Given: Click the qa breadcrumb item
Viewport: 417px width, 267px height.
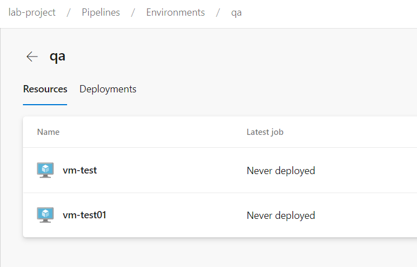Looking at the screenshot, I should pyautogui.click(x=236, y=12).
